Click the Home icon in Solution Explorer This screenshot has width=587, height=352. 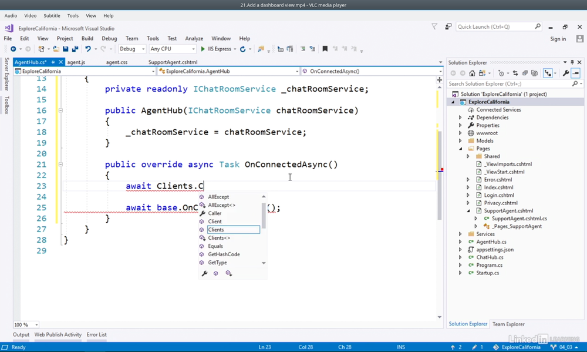point(473,73)
